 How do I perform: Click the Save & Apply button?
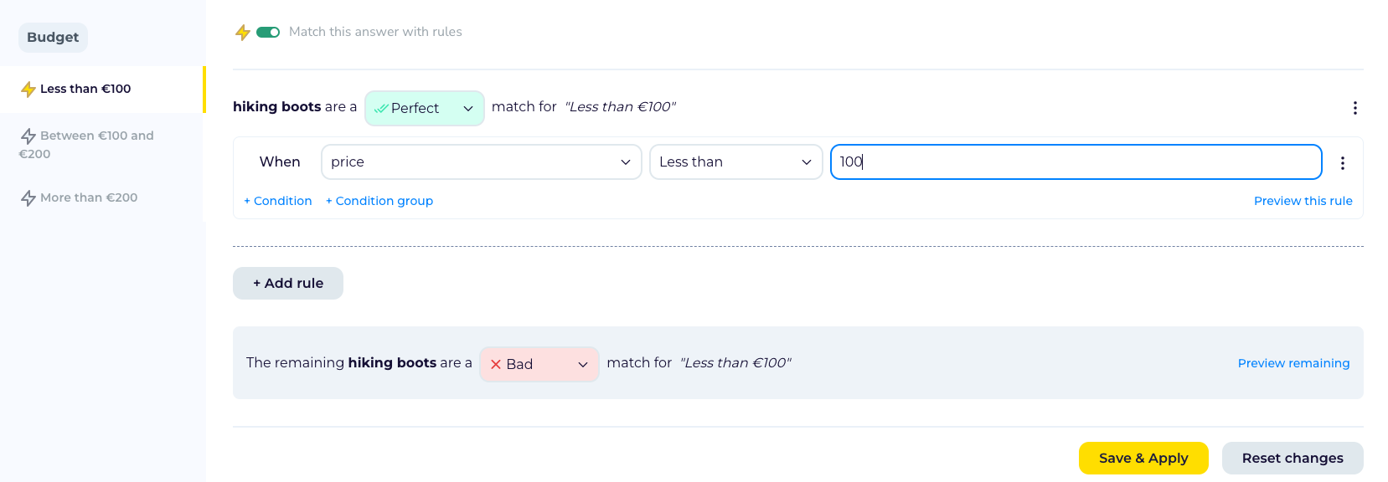[1143, 459]
